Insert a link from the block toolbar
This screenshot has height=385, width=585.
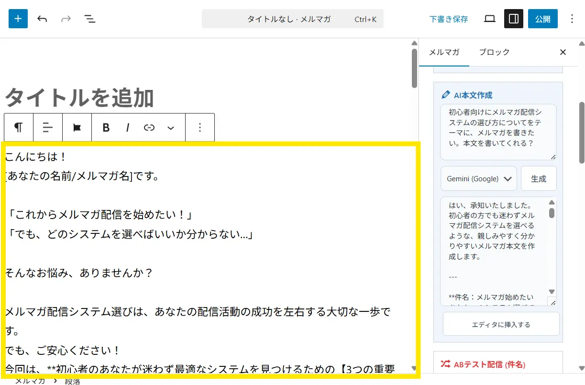pos(149,127)
